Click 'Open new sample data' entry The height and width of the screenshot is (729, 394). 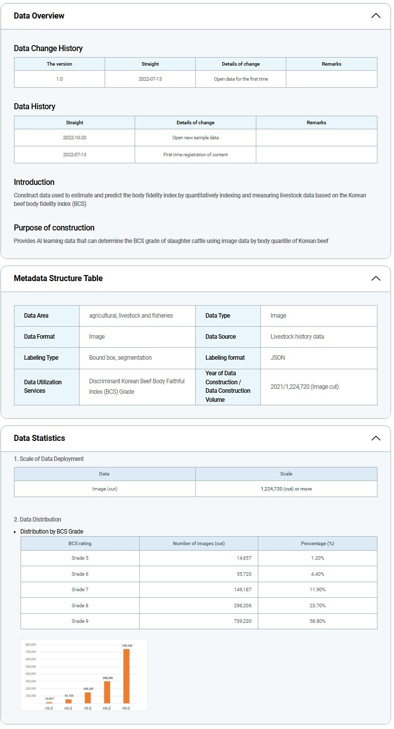(x=195, y=137)
